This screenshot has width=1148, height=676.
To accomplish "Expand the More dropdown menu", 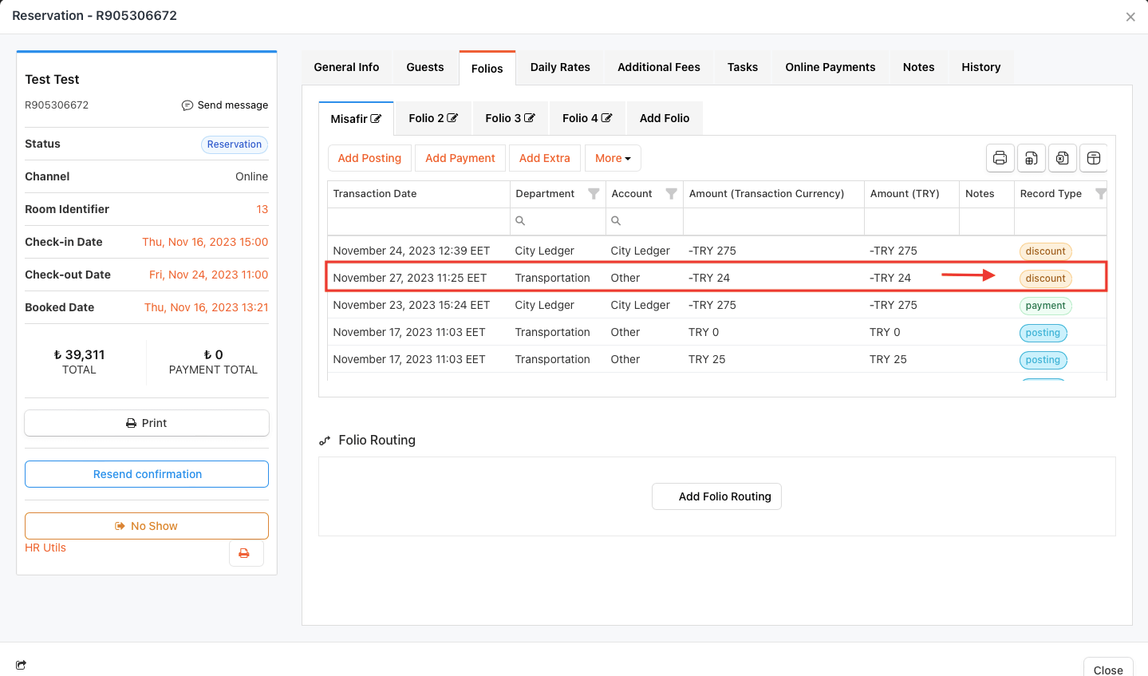I will point(612,158).
